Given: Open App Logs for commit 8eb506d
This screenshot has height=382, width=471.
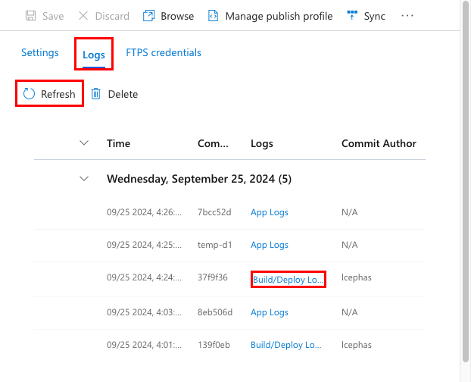Looking at the screenshot, I should 270,312.
